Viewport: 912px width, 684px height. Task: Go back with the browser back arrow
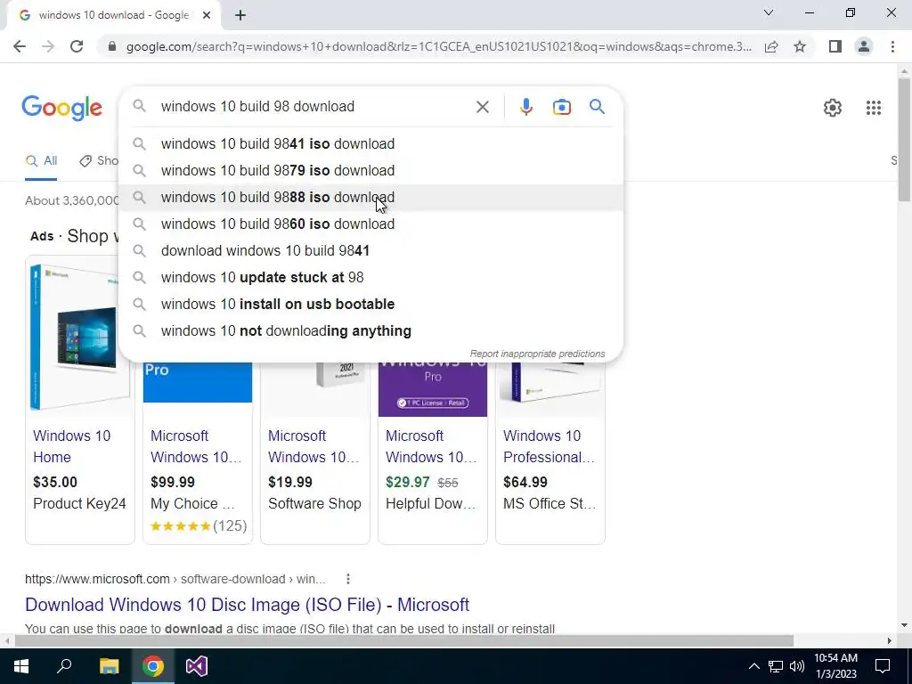click(x=20, y=46)
